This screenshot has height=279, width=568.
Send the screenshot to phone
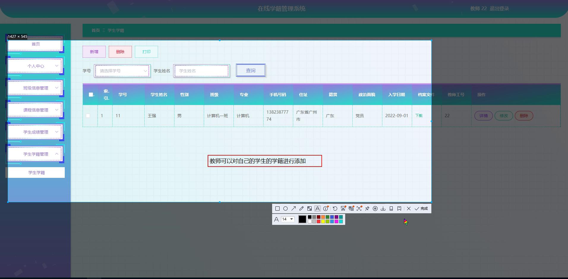[x=391, y=209]
